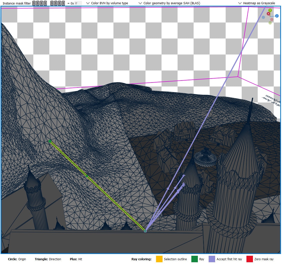Image resolution: width=282 pixels, height=264 pixels.
Task: Click the Zero mask ray red swatch
Action: click(250, 259)
